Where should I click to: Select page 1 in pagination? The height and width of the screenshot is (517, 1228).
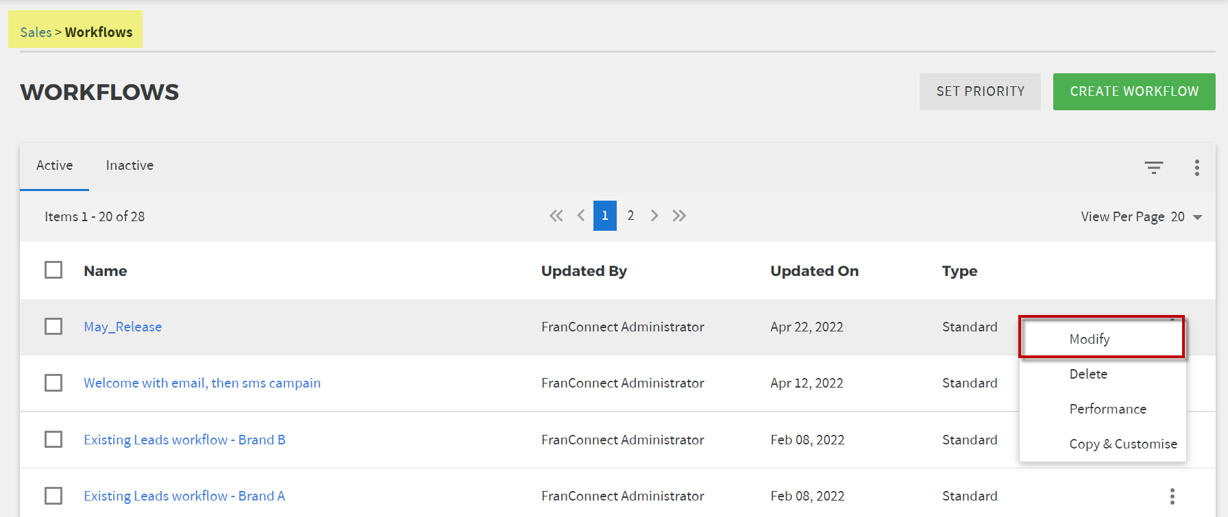click(605, 216)
